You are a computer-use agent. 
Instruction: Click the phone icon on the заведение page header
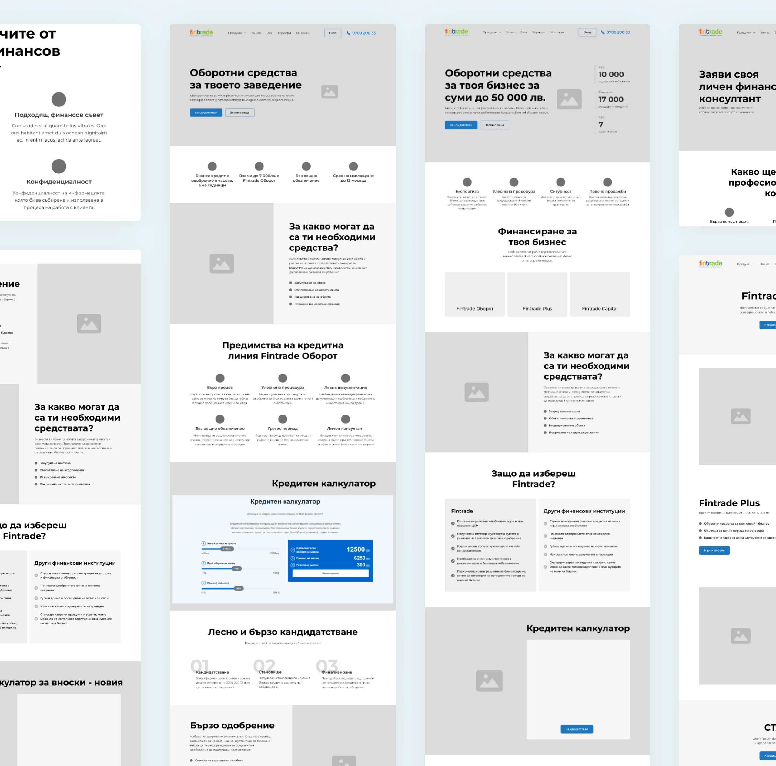pyautogui.click(x=348, y=33)
